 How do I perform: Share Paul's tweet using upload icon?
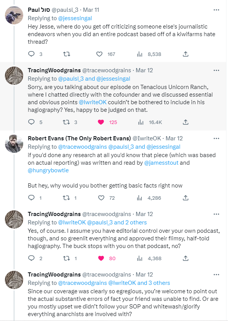tap(185, 54)
